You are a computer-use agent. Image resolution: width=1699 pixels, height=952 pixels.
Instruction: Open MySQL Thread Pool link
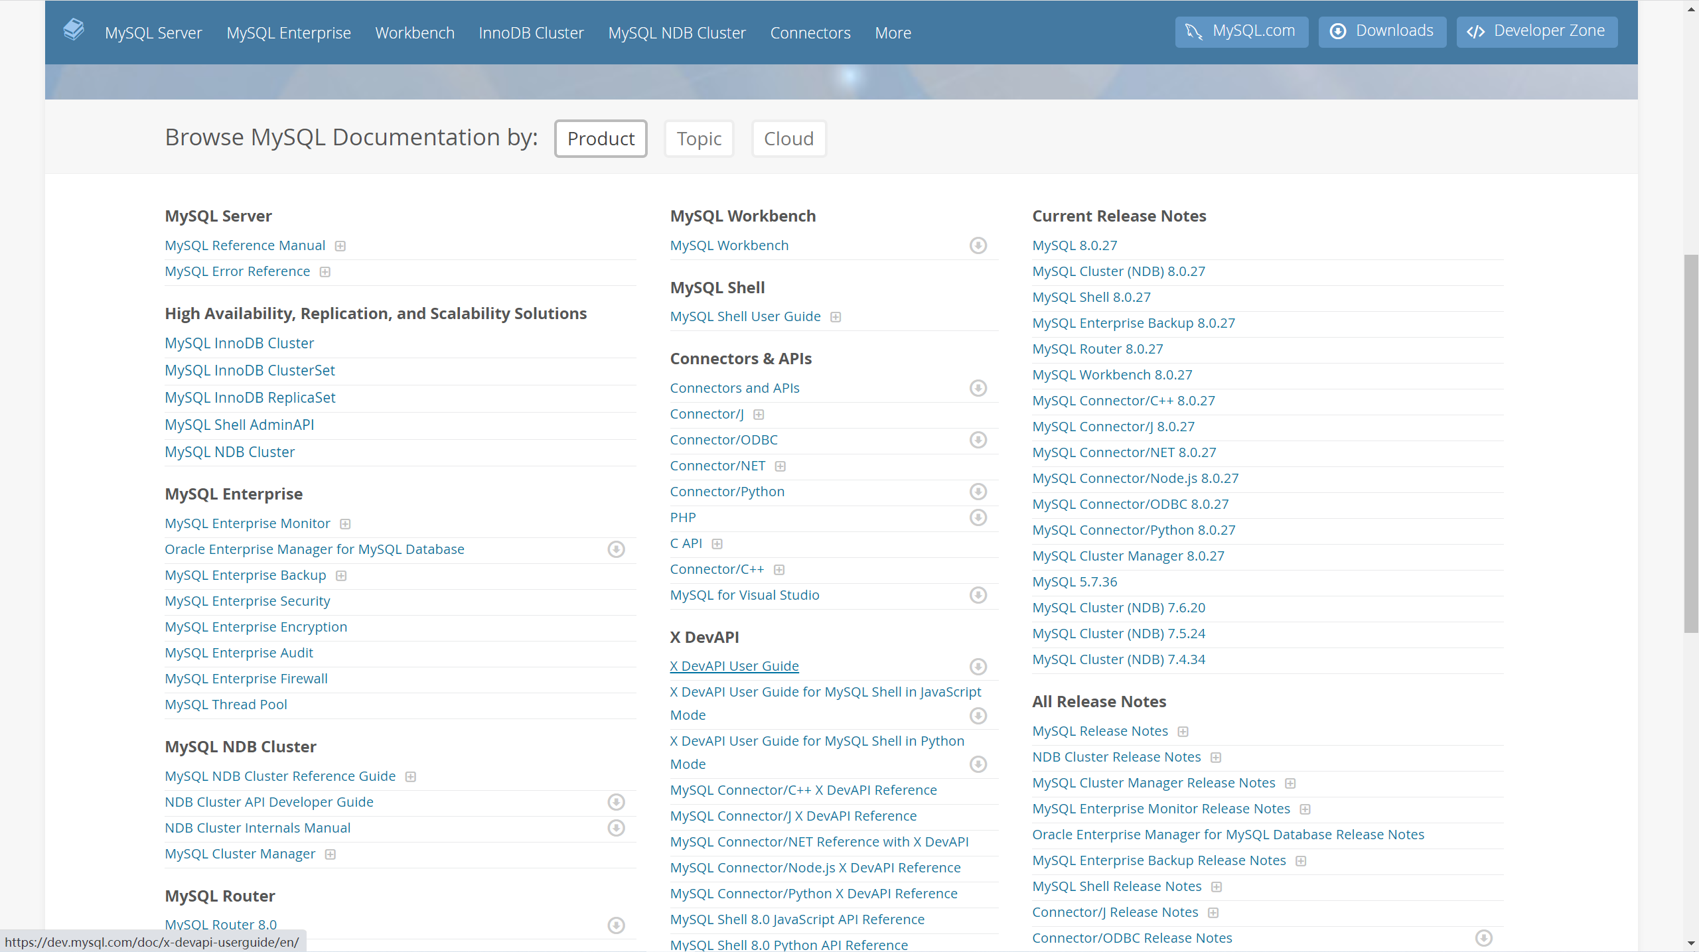tap(226, 705)
